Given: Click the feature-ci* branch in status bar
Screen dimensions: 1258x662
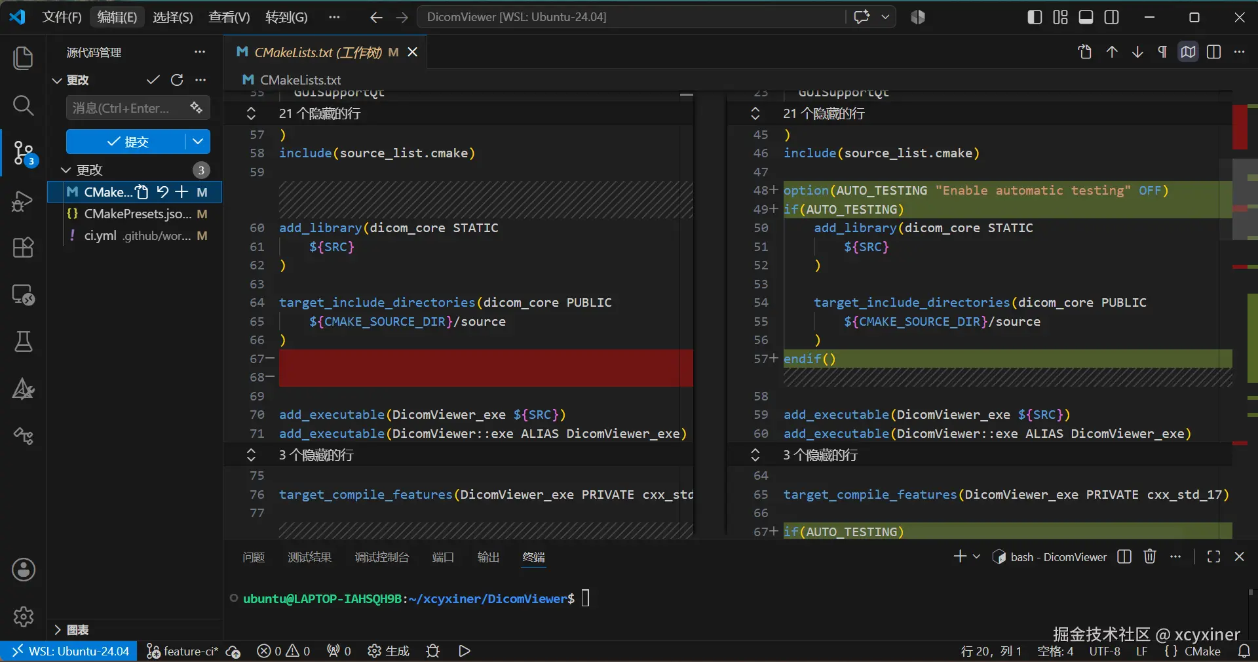Looking at the screenshot, I should (183, 651).
